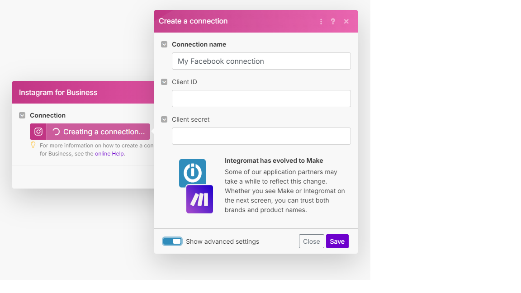The width and height of the screenshot is (521, 293).
Task: Click the Instagram logo icon
Action: click(38, 132)
